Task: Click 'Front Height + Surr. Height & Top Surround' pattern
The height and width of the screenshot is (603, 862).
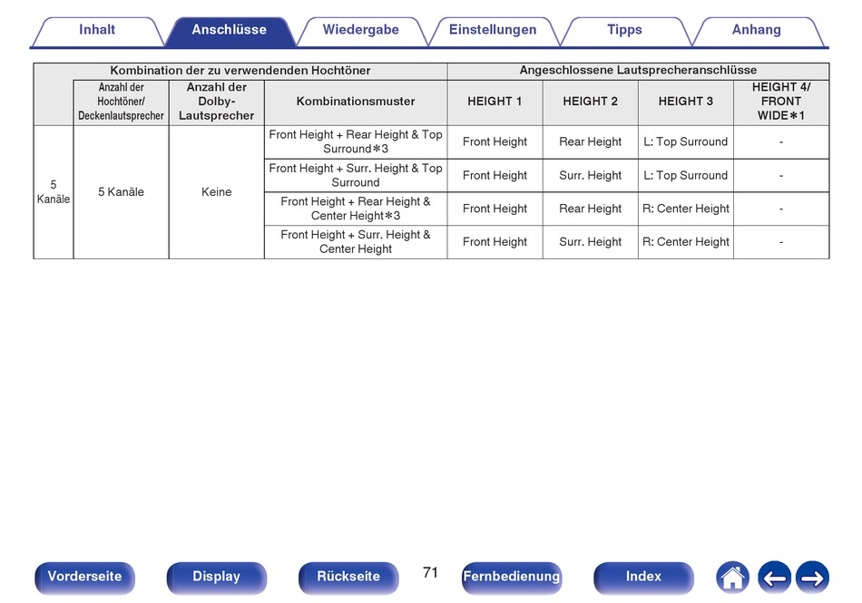Action: [x=356, y=176]
